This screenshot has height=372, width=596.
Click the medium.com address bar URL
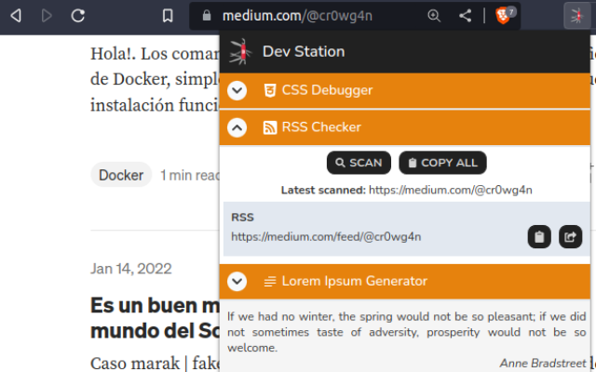(x=297, y=16)
